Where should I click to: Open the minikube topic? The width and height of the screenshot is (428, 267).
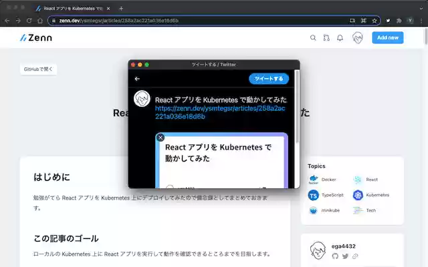click(330, 210)
